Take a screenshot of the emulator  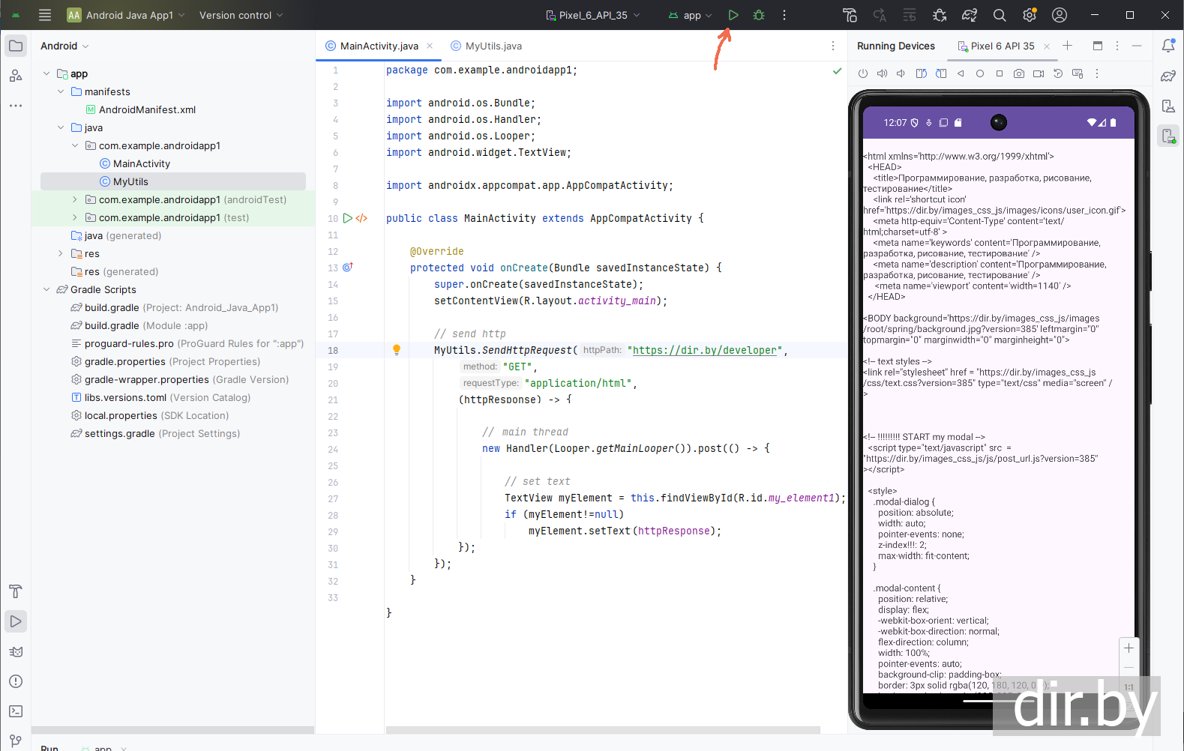(x=1019, y=73)
